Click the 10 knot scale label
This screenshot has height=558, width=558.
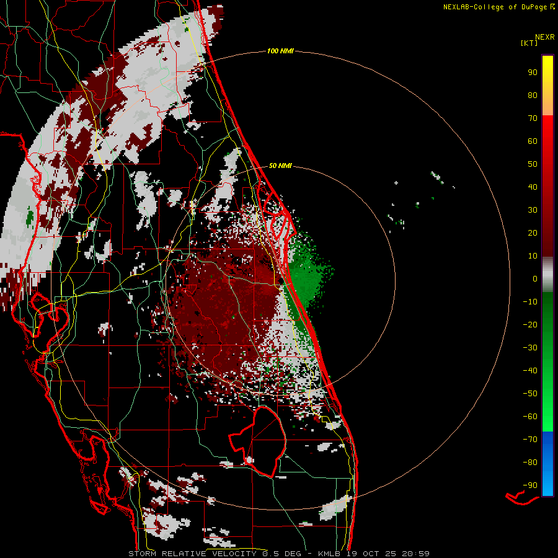(x=533, y=256)
